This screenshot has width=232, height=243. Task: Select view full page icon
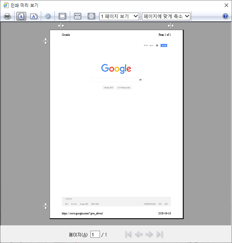[x=92, y=16]
